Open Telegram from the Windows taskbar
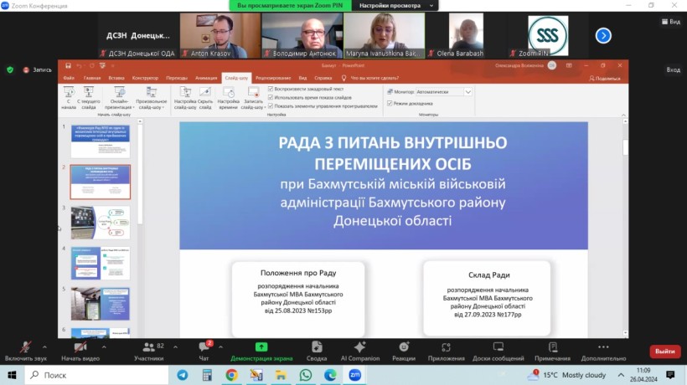 pyautogui.click(x=183, y=375)
